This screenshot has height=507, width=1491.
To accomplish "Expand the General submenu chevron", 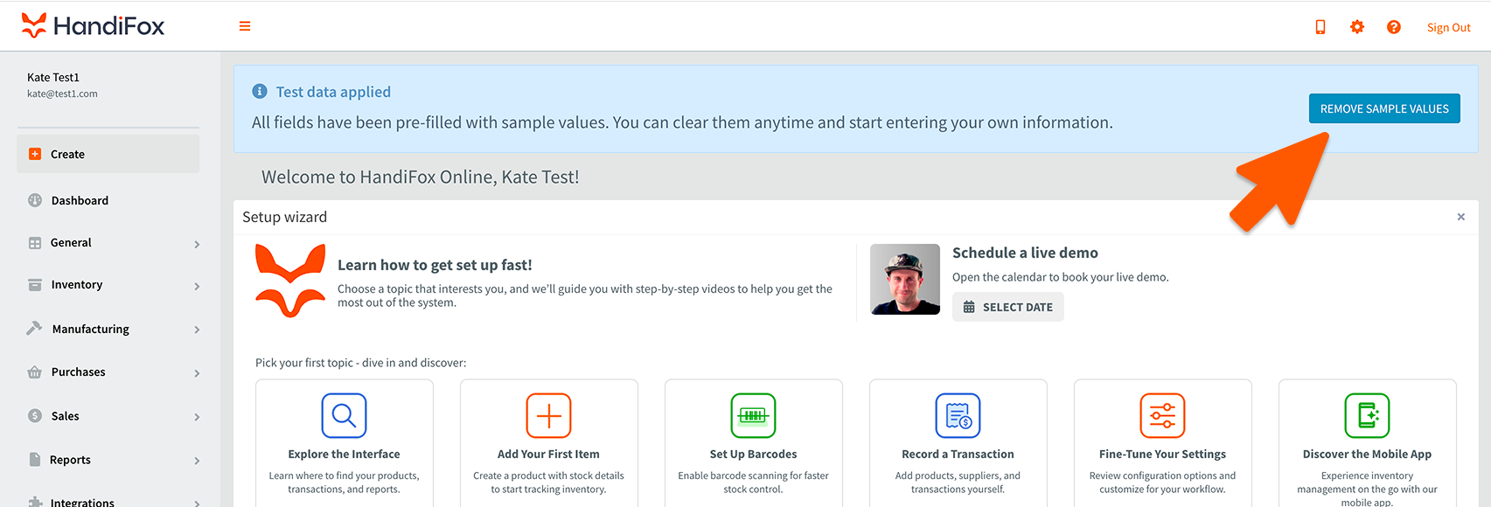I will [197, 244].
